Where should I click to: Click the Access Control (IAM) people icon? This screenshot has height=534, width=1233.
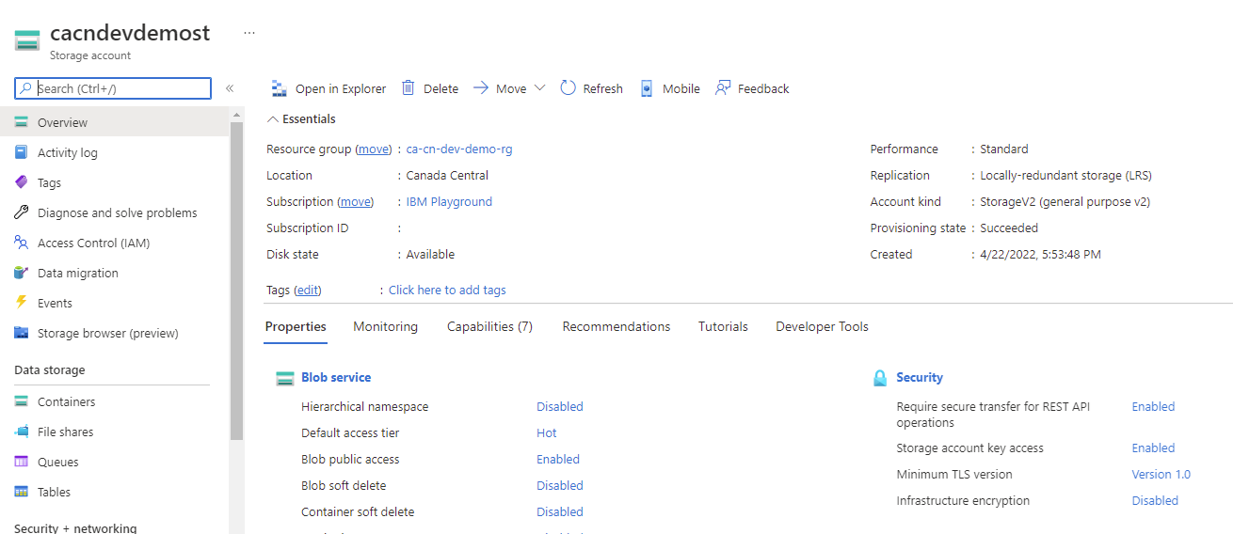click(x=22, y=243)
